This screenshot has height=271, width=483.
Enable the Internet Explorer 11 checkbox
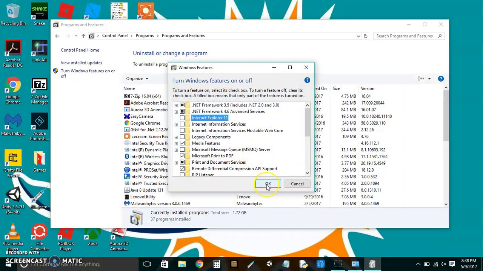tap(182, 118)
